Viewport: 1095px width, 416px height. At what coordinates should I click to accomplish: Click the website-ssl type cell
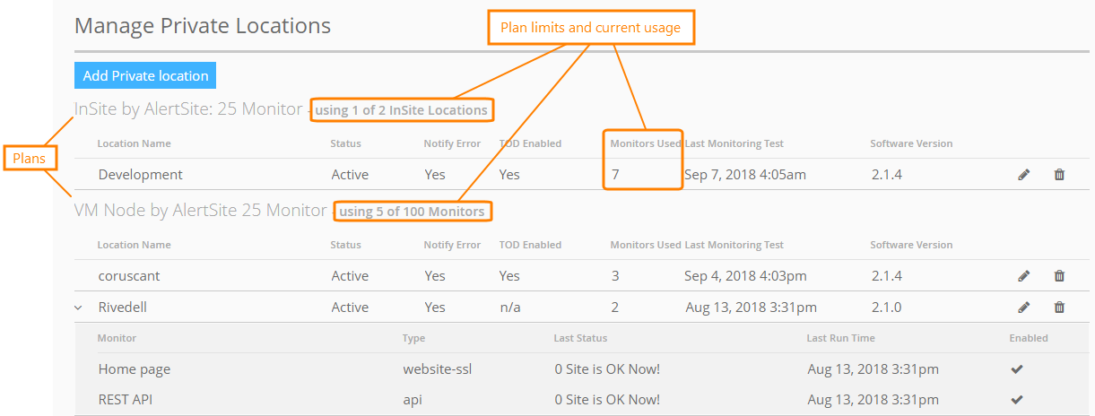click(x=437, y=369)
